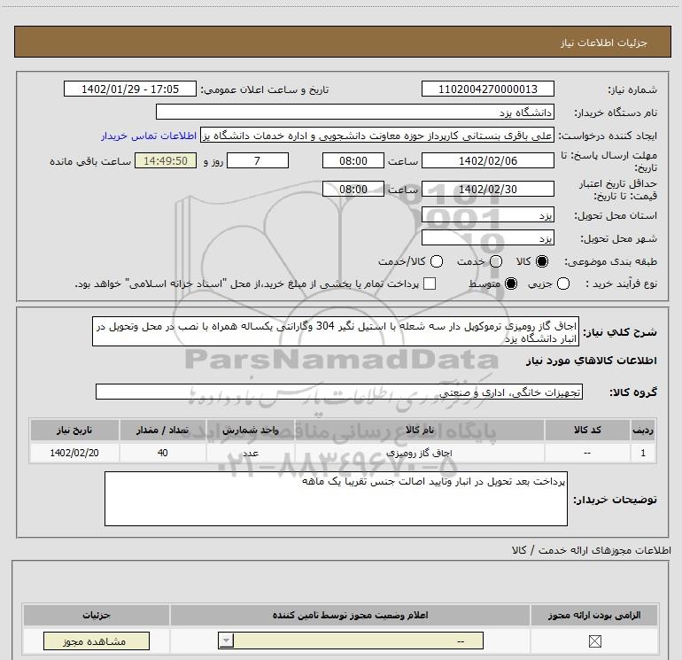Choose متوسط purchase process type

[511, 283]
